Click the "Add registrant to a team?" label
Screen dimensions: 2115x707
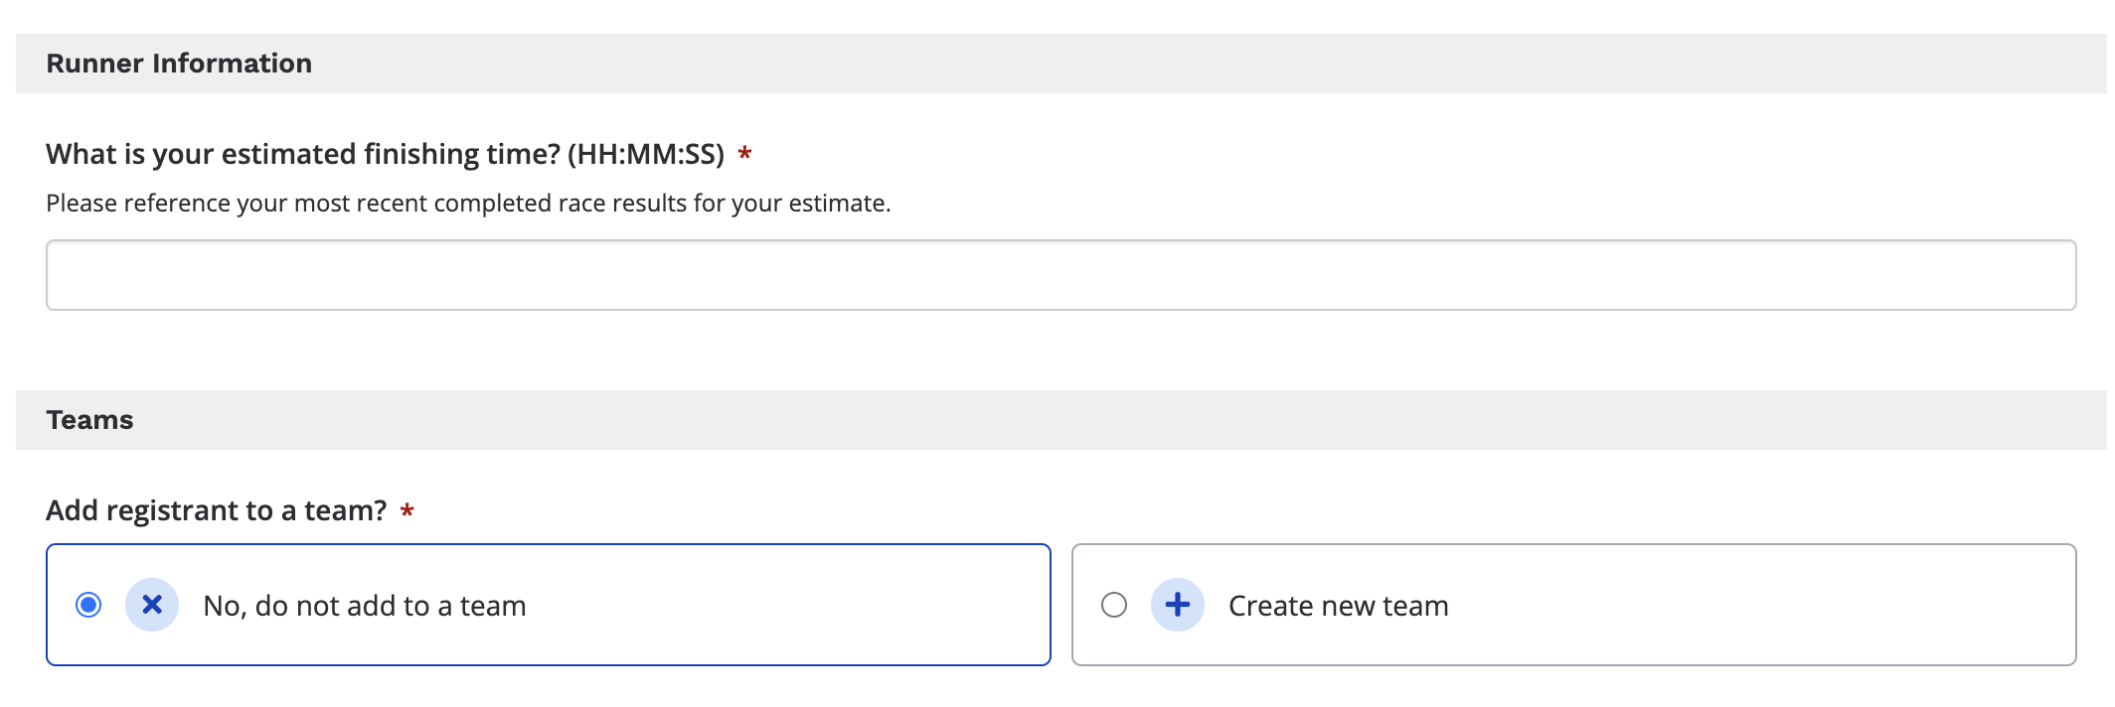[216, 510]
